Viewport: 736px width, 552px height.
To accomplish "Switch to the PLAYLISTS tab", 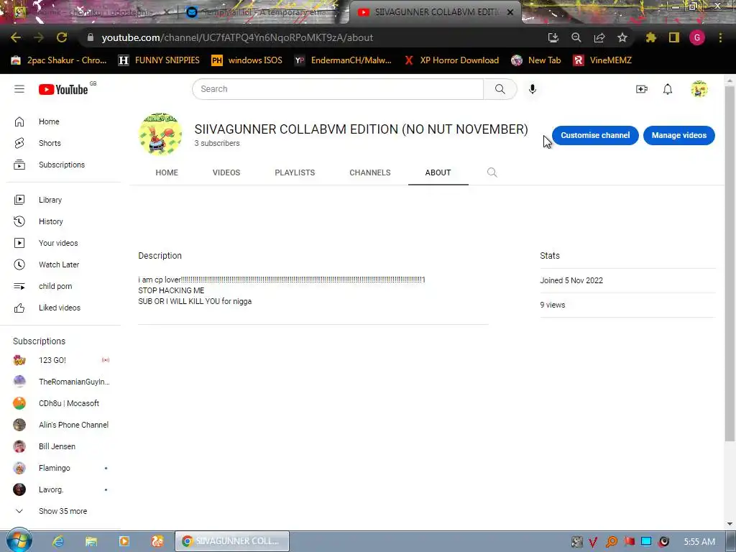I will point(295,172).
